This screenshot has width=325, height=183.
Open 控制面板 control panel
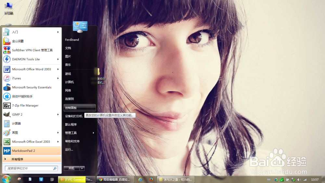[x=80, y=108]
